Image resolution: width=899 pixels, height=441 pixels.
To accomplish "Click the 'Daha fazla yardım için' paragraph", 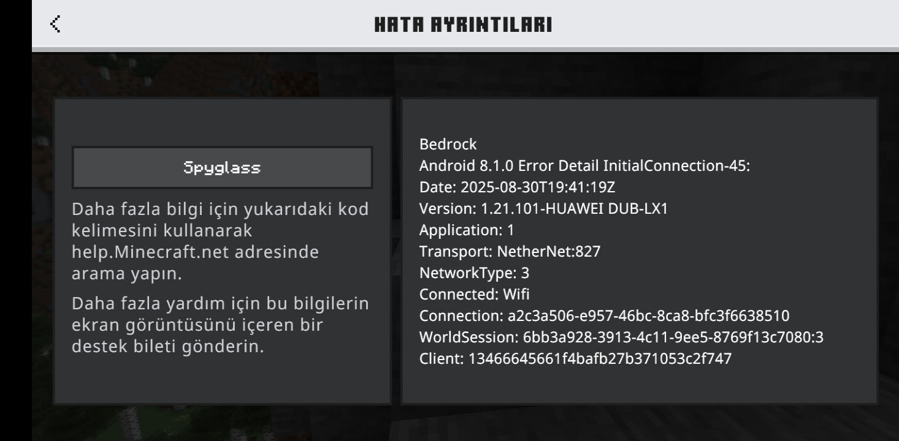I will (x=221, y=325).
